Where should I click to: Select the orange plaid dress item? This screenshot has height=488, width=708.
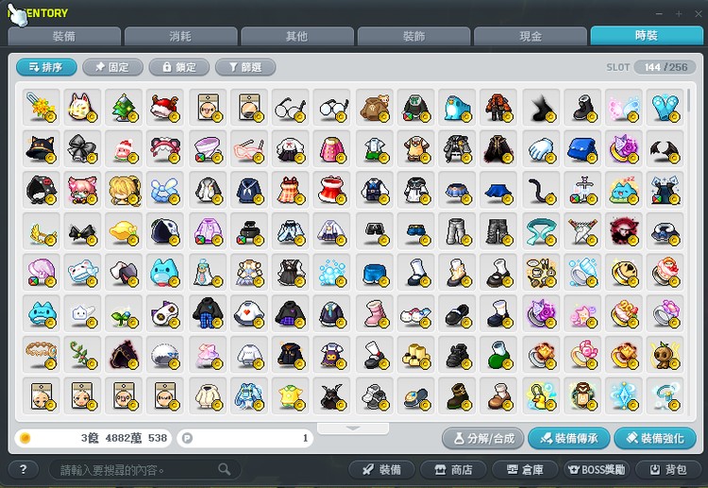coord(290,190)
